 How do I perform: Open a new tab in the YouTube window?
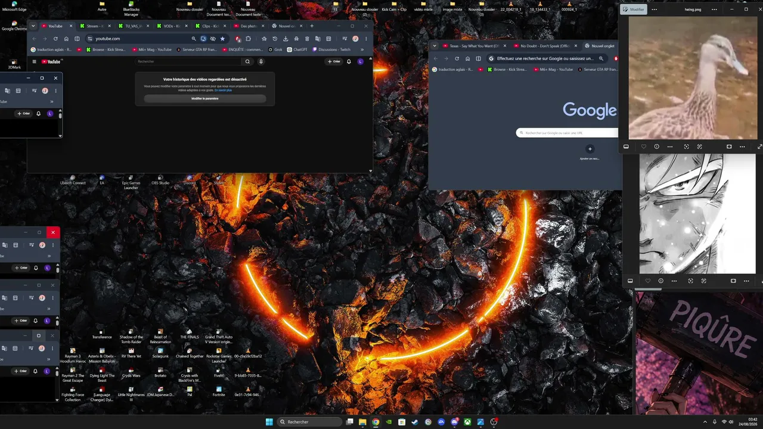click(311, 26)
